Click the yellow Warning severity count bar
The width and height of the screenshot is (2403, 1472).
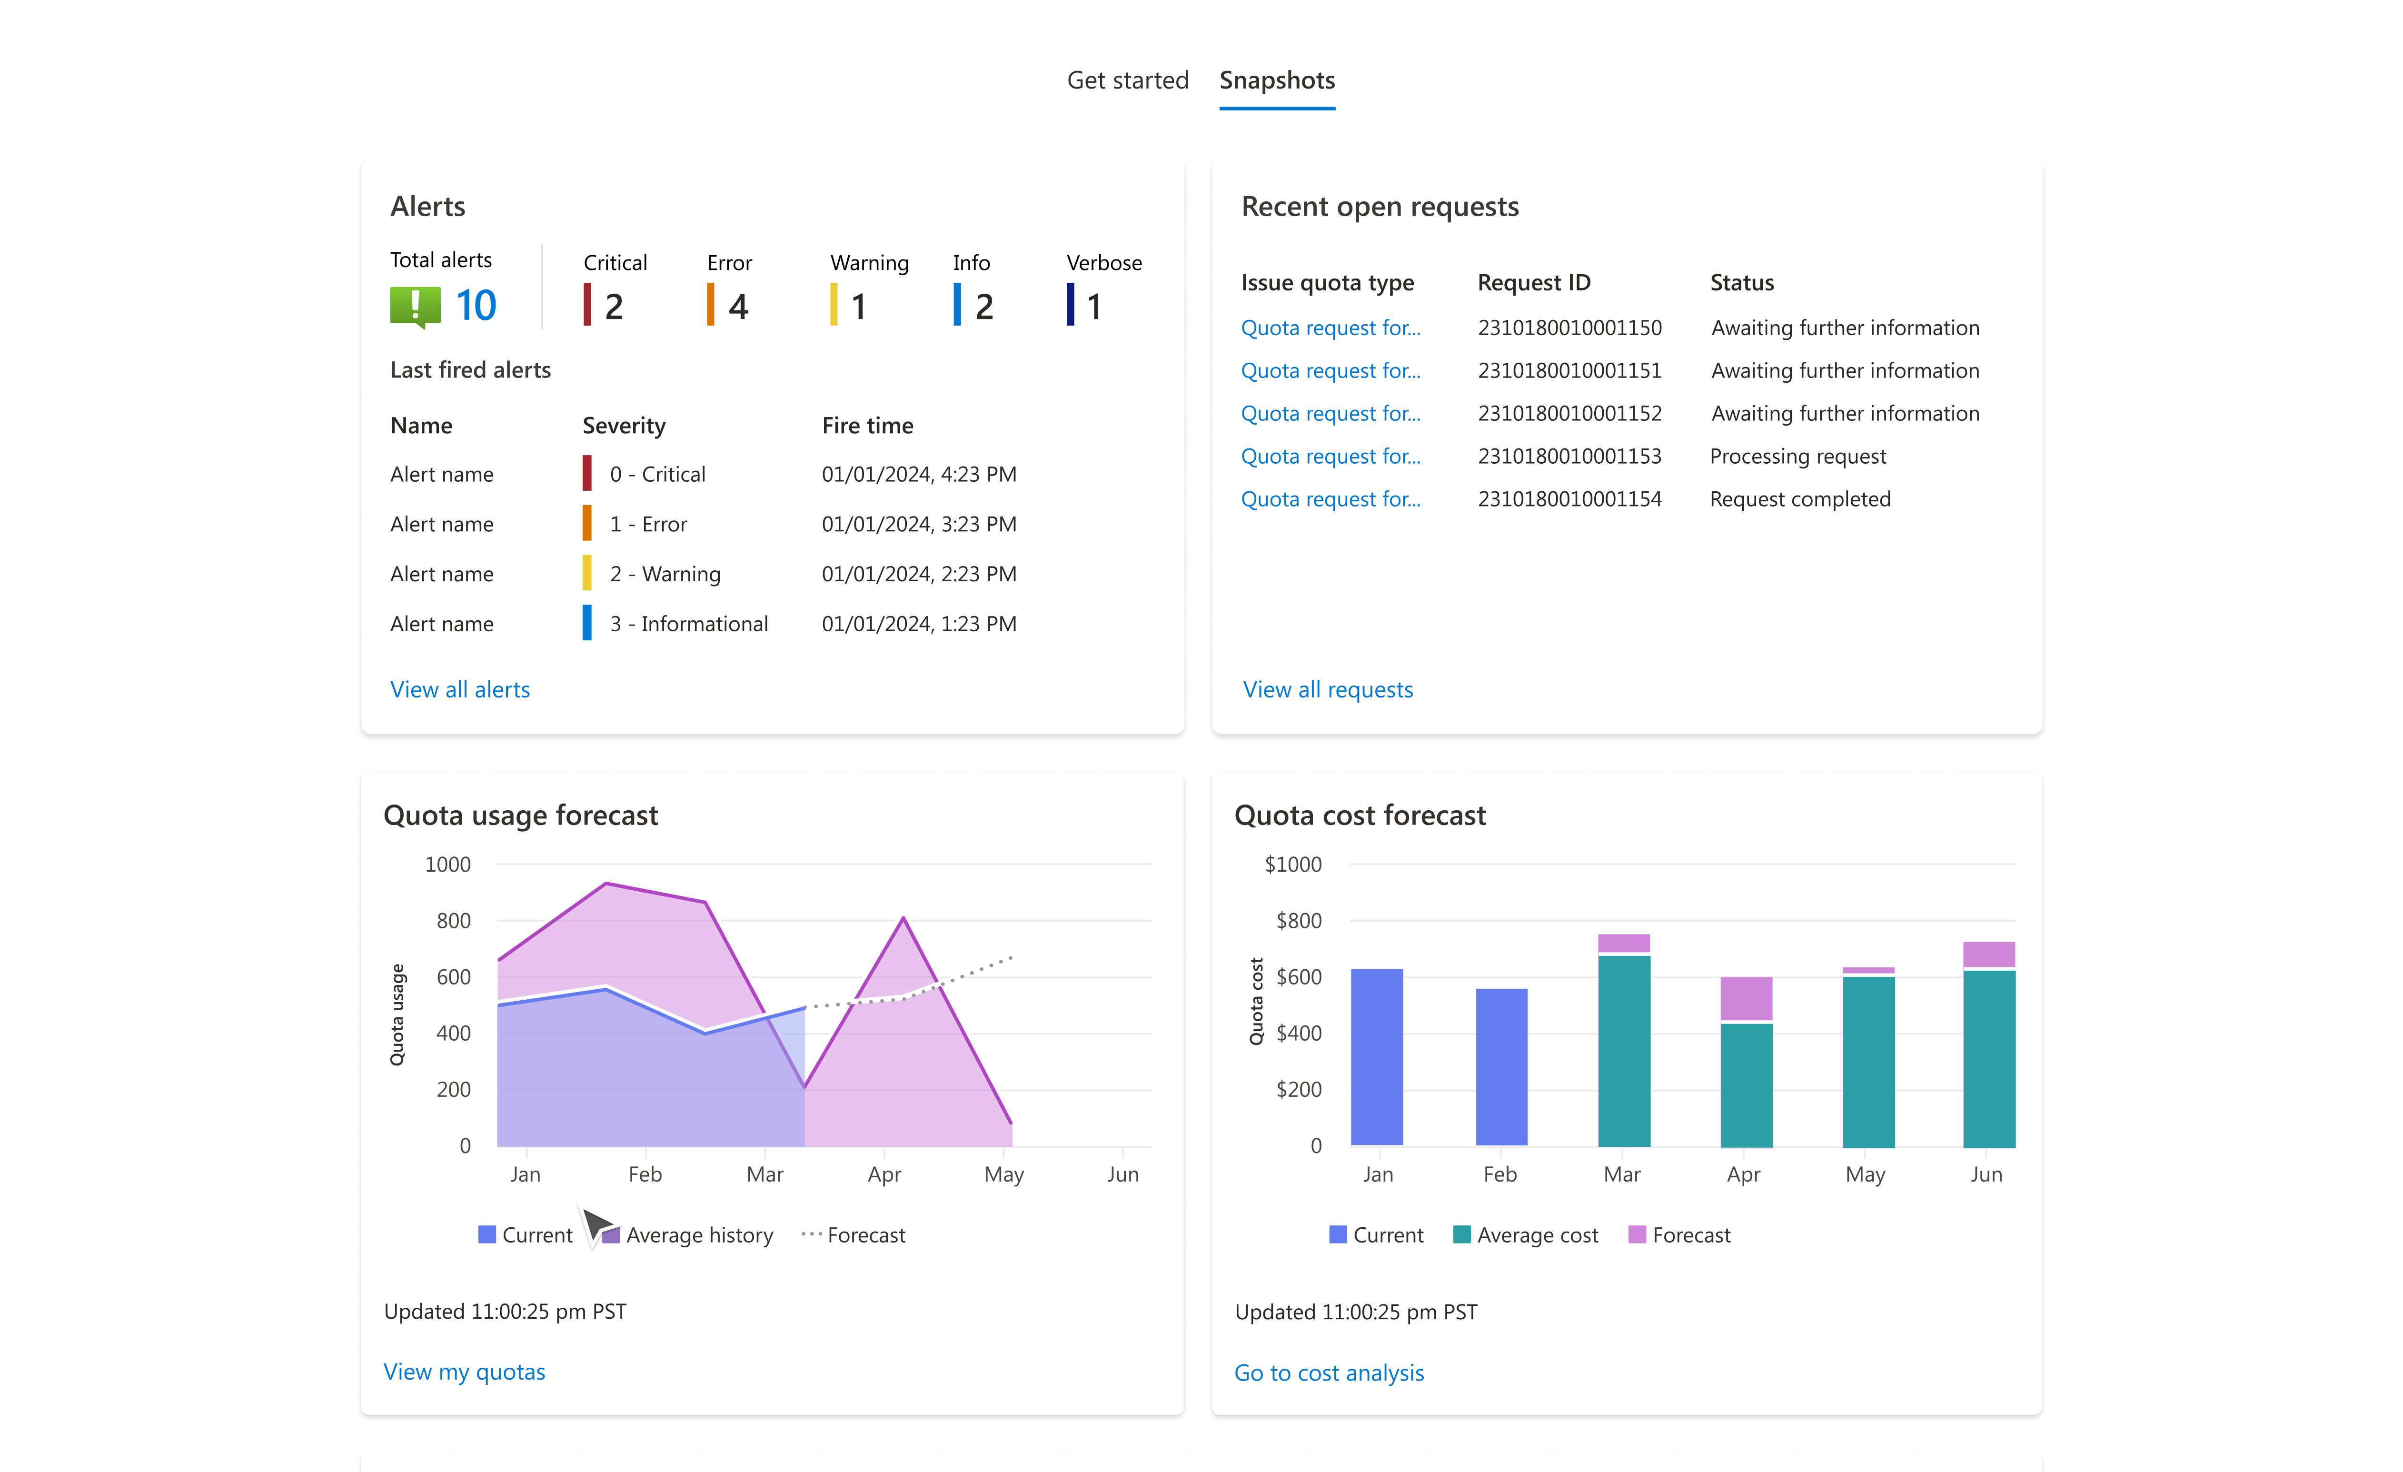(834, 304)
